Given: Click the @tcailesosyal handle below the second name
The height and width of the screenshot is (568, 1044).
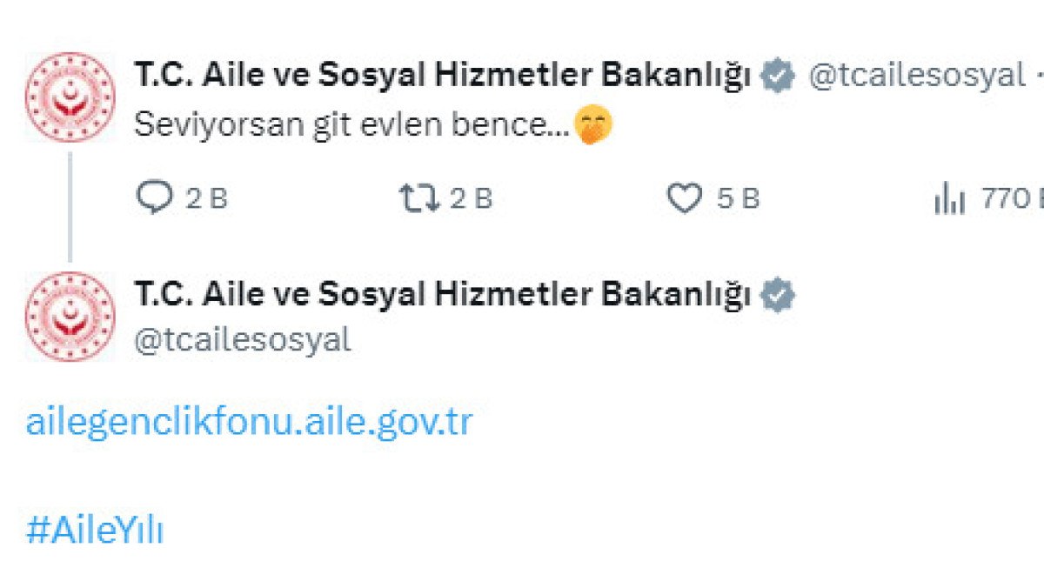Looking at the screenshot, I should tap(243, 339).
